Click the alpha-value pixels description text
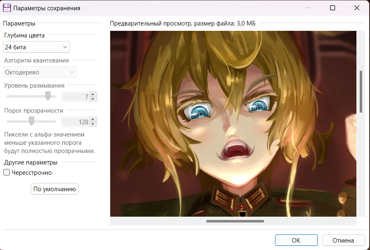Image resolution: width=370 pixels, height=250 pixels. coord(50,143)
